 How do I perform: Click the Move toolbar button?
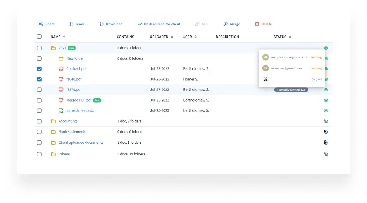click(x=77, y=24)
